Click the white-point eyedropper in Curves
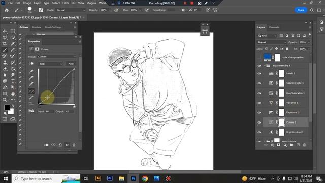 (x=31, y=84)
